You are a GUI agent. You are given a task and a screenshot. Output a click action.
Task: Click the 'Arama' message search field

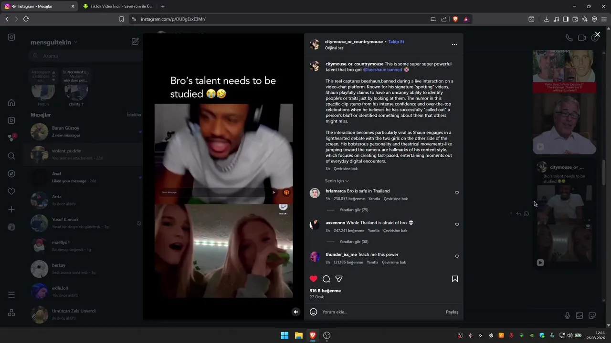(84, 56)
